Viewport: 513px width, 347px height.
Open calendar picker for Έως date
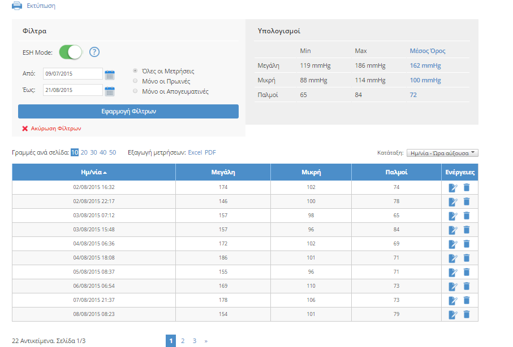click(110, 90)
